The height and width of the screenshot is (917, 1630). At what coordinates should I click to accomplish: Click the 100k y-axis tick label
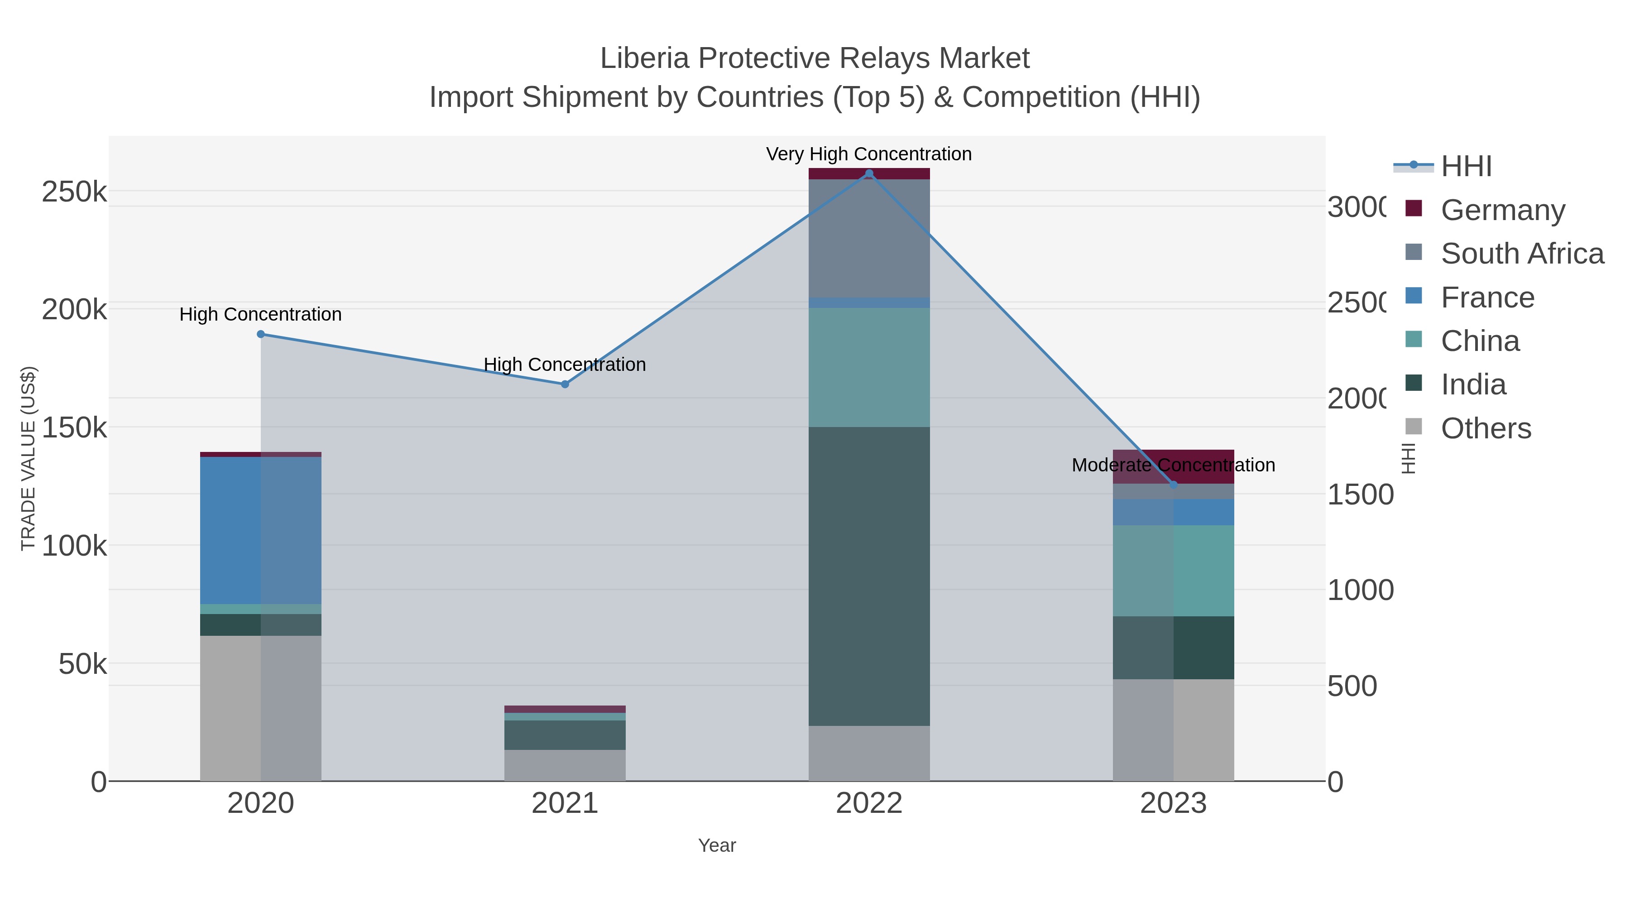point(75,546)
